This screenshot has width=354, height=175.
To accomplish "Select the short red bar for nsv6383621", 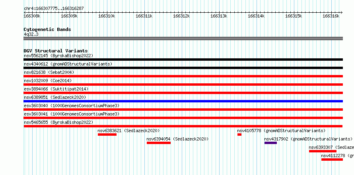I will 107,135.
